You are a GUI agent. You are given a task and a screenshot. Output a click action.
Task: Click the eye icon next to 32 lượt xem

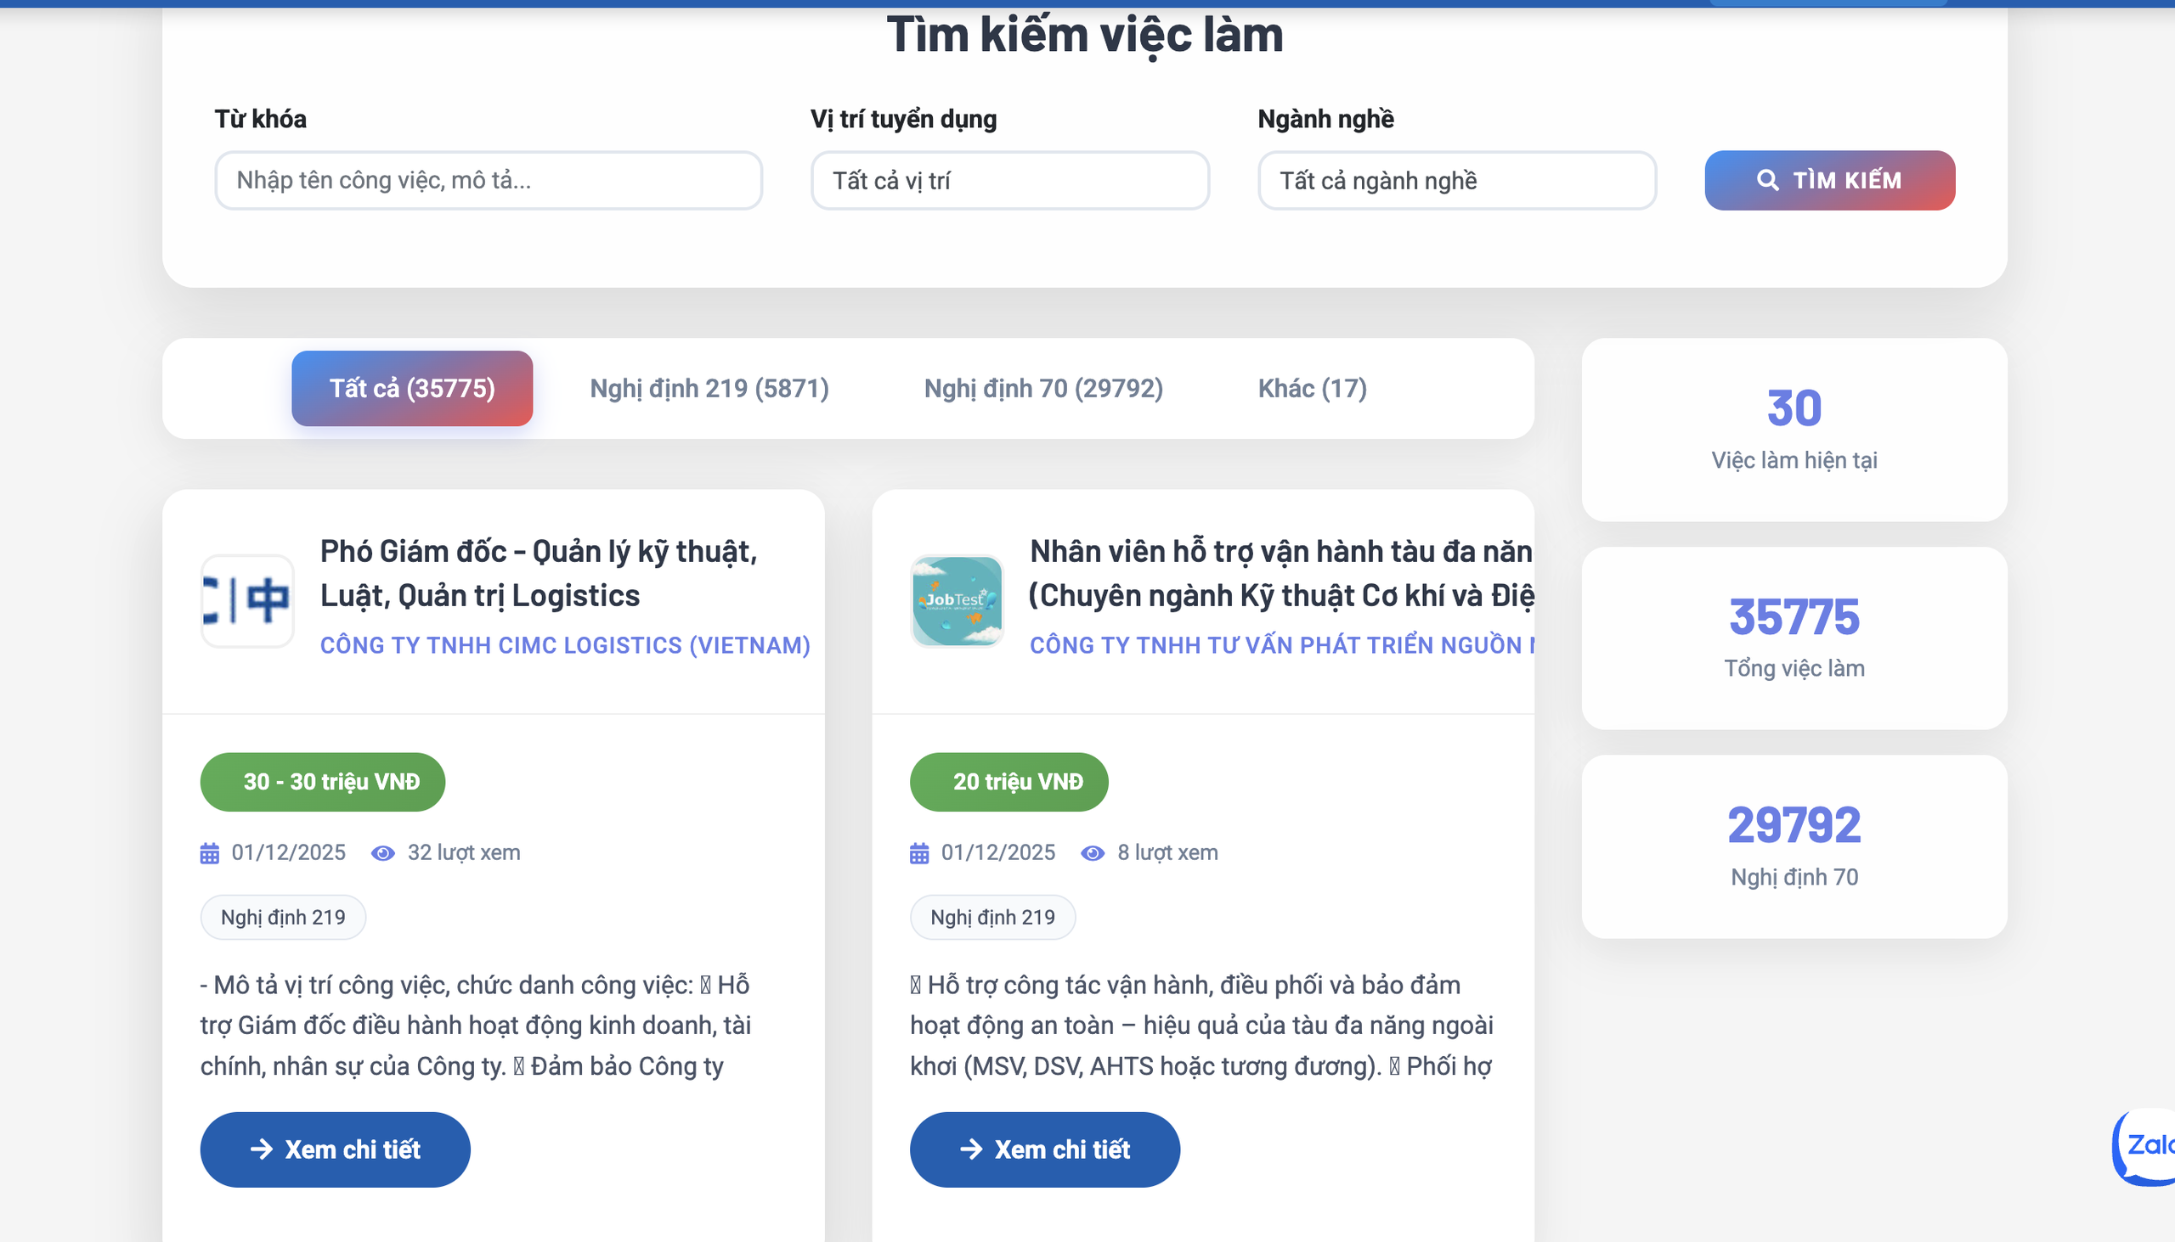pyautogui.click(x=382, y=851)
